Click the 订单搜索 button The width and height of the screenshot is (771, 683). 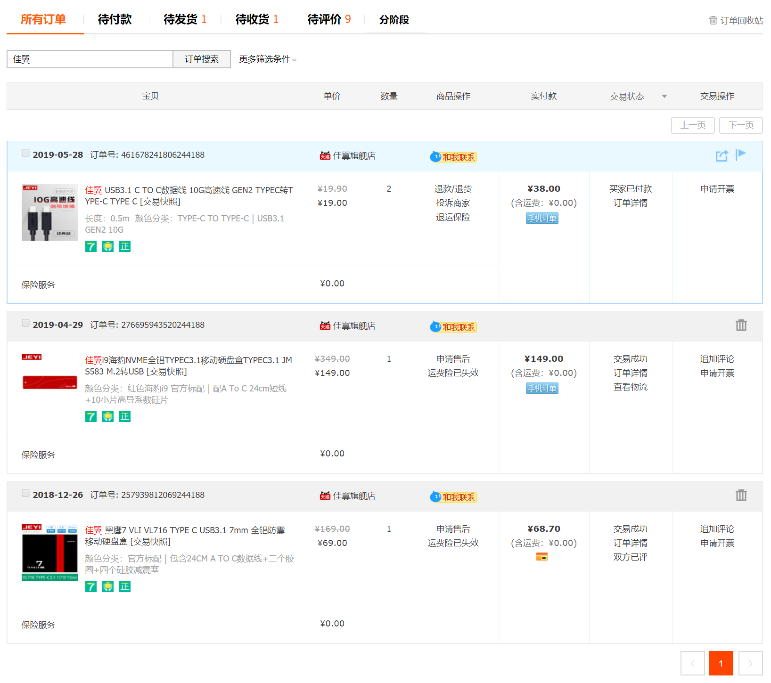[x=202, y=59]
